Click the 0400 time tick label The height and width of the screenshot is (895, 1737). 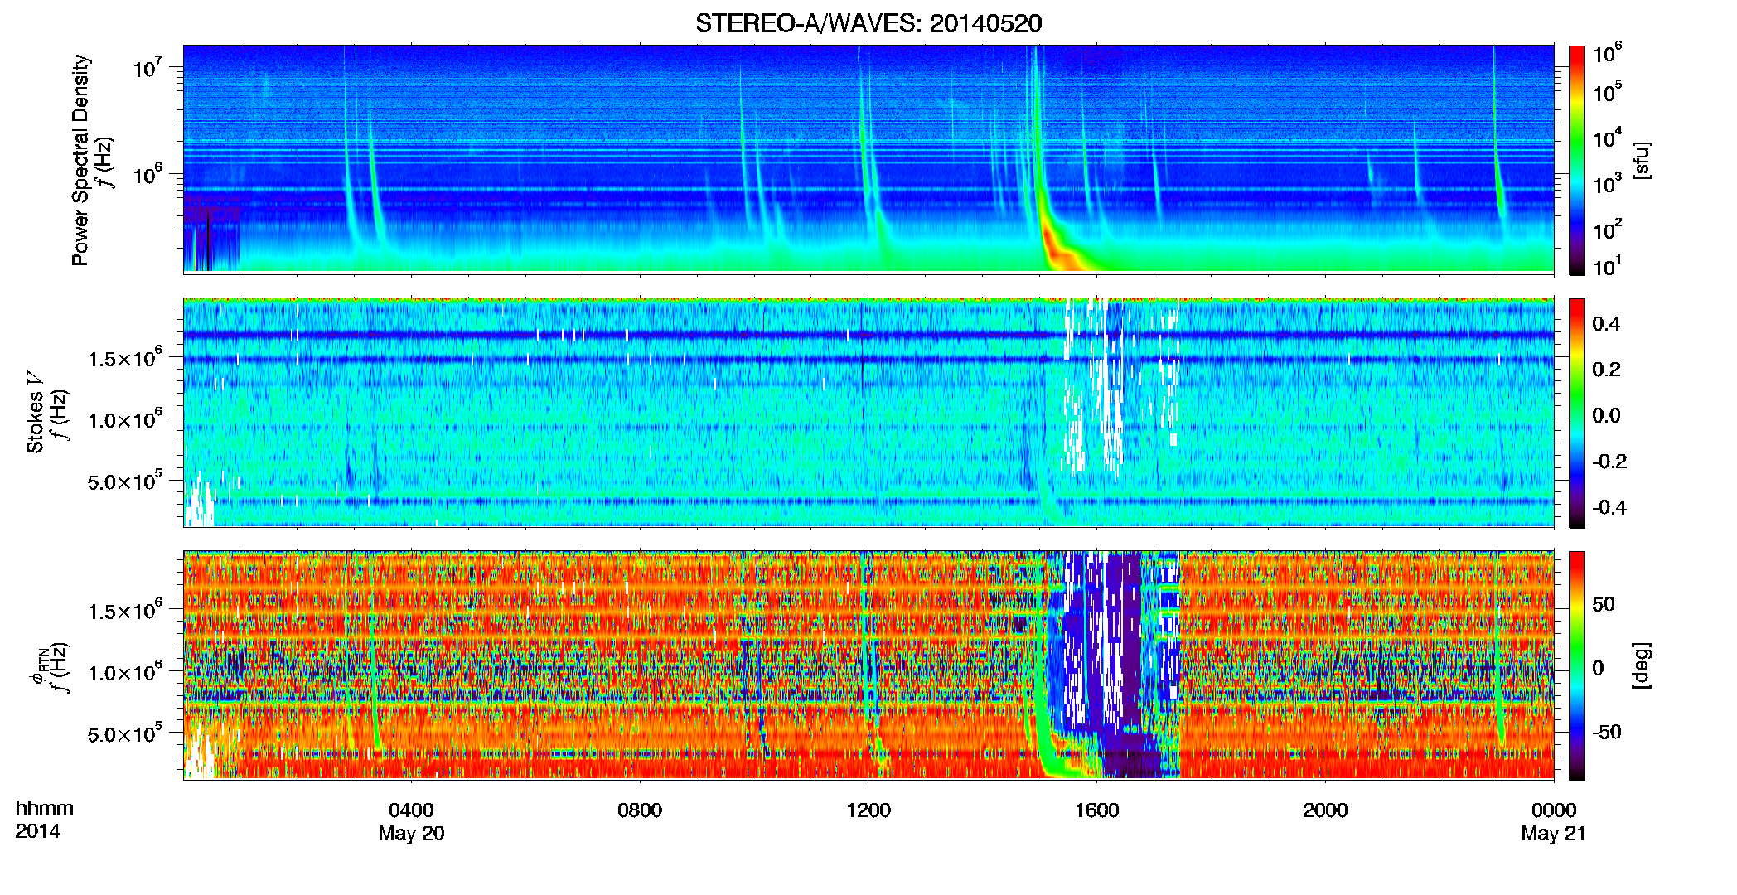point(411,810)
